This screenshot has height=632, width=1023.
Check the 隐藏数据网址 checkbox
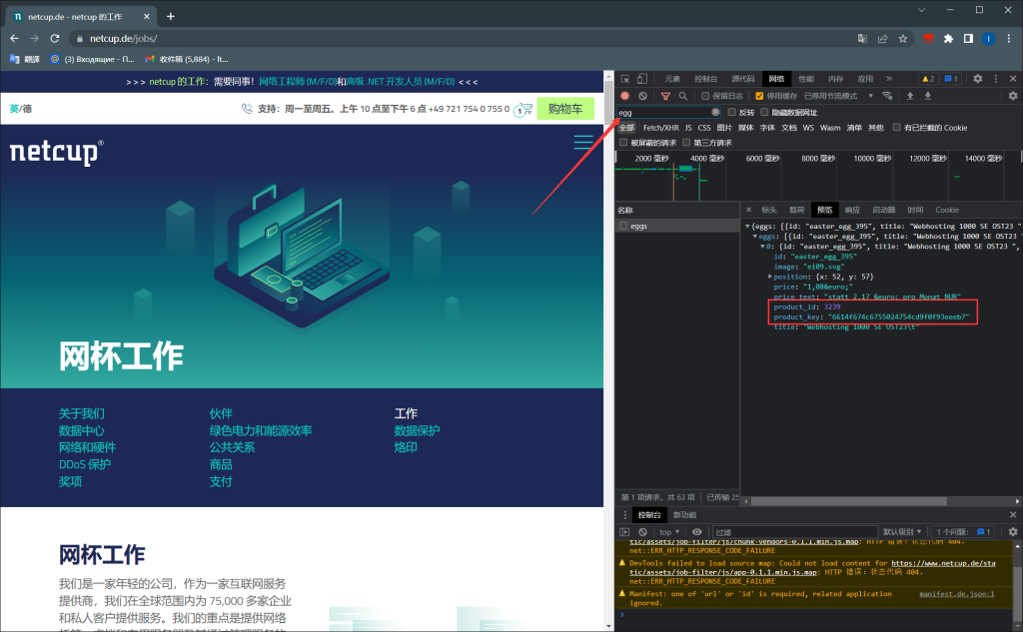[x=764, y=112]
